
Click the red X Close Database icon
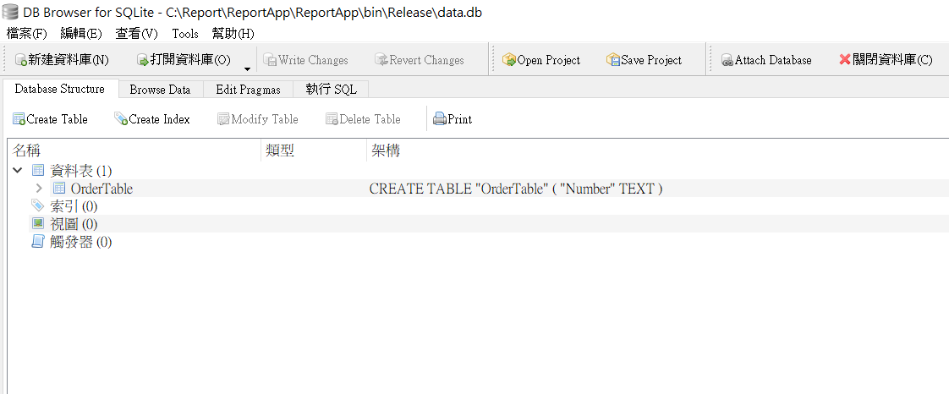[845, 60]
